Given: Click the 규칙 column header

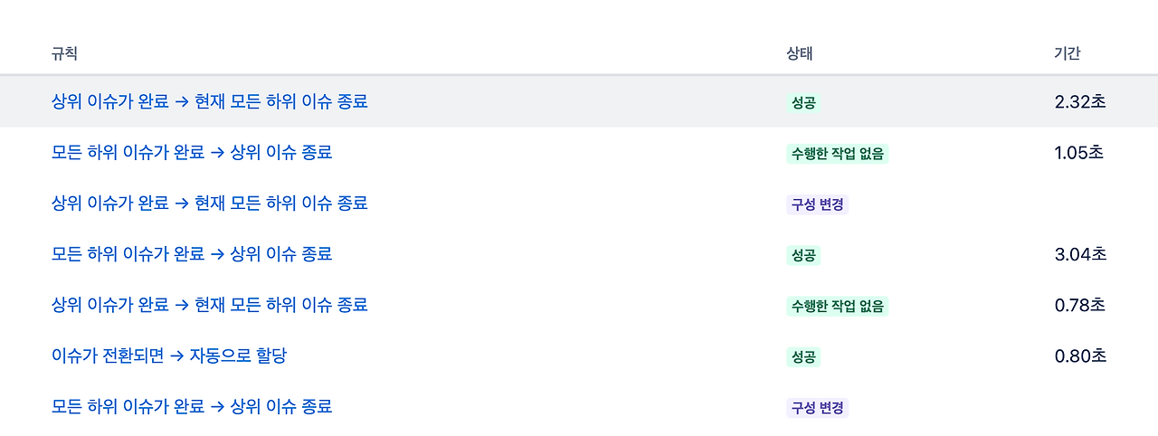Looking at the screenshot, I should [x=64, y=53].
